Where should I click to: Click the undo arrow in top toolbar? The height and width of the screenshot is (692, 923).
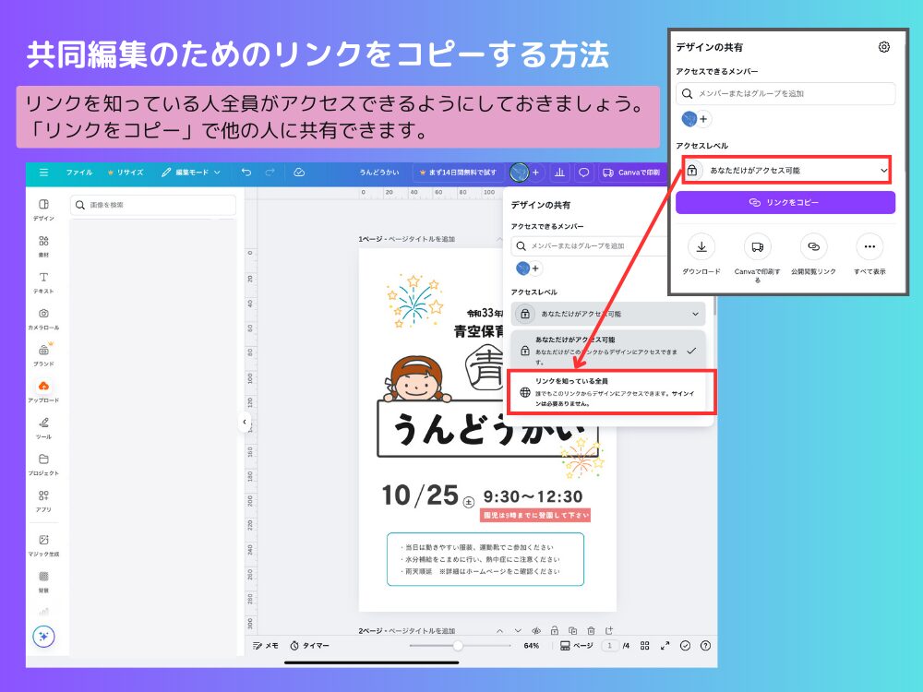pos(246,173)
